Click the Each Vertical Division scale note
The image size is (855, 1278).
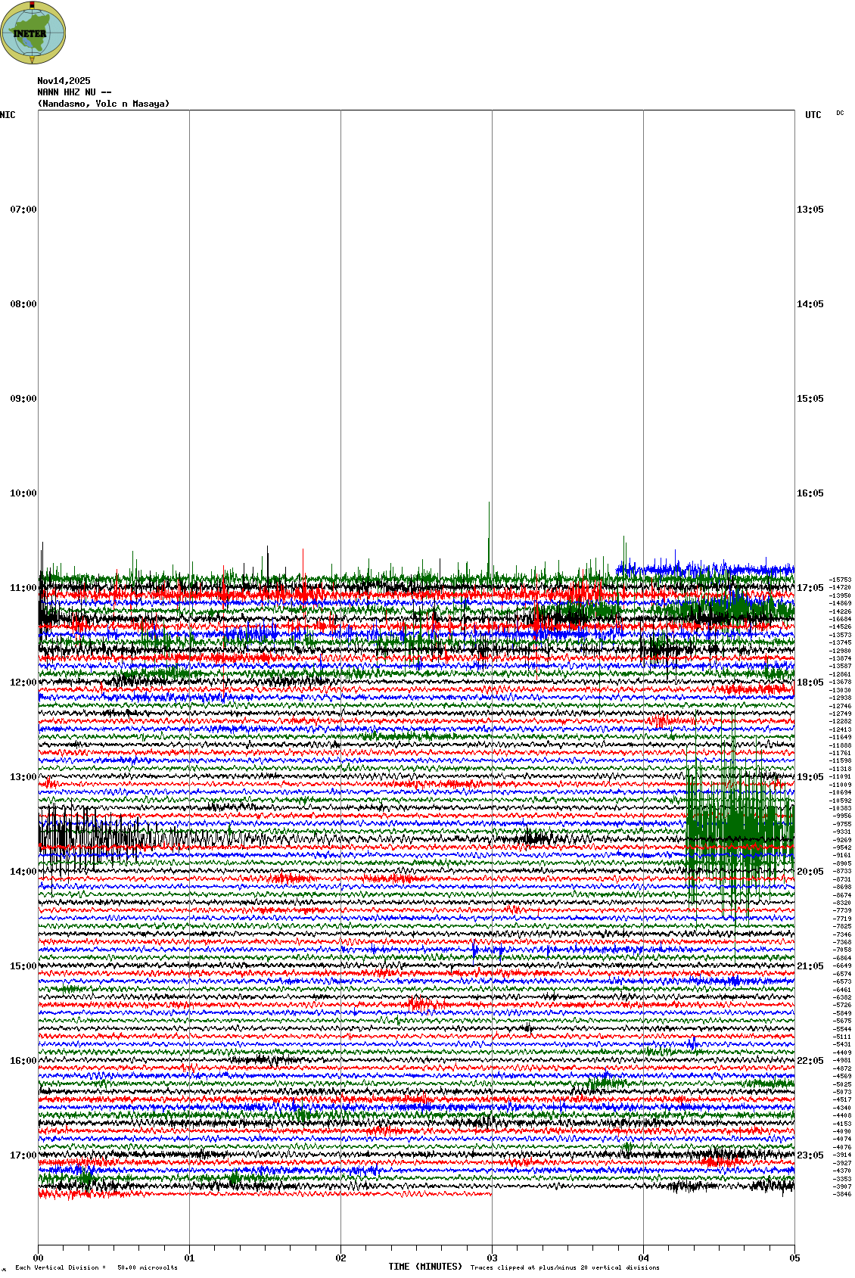pyautogui.click(x=96, y=1267)
